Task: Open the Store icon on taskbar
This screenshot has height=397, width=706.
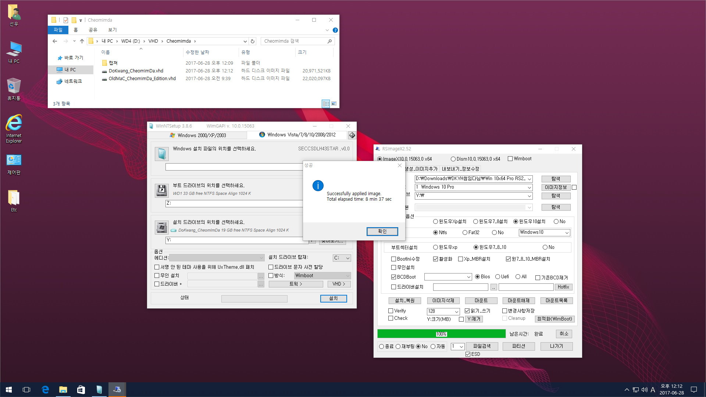Action: [x=81, y=390]
